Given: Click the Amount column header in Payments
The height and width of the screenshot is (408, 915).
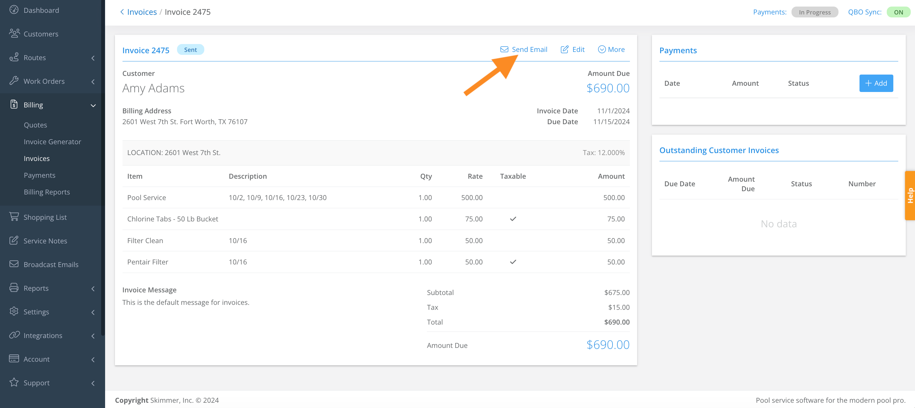Looking at the screenshot, I should pyautogui.click(x=745, y=83).
